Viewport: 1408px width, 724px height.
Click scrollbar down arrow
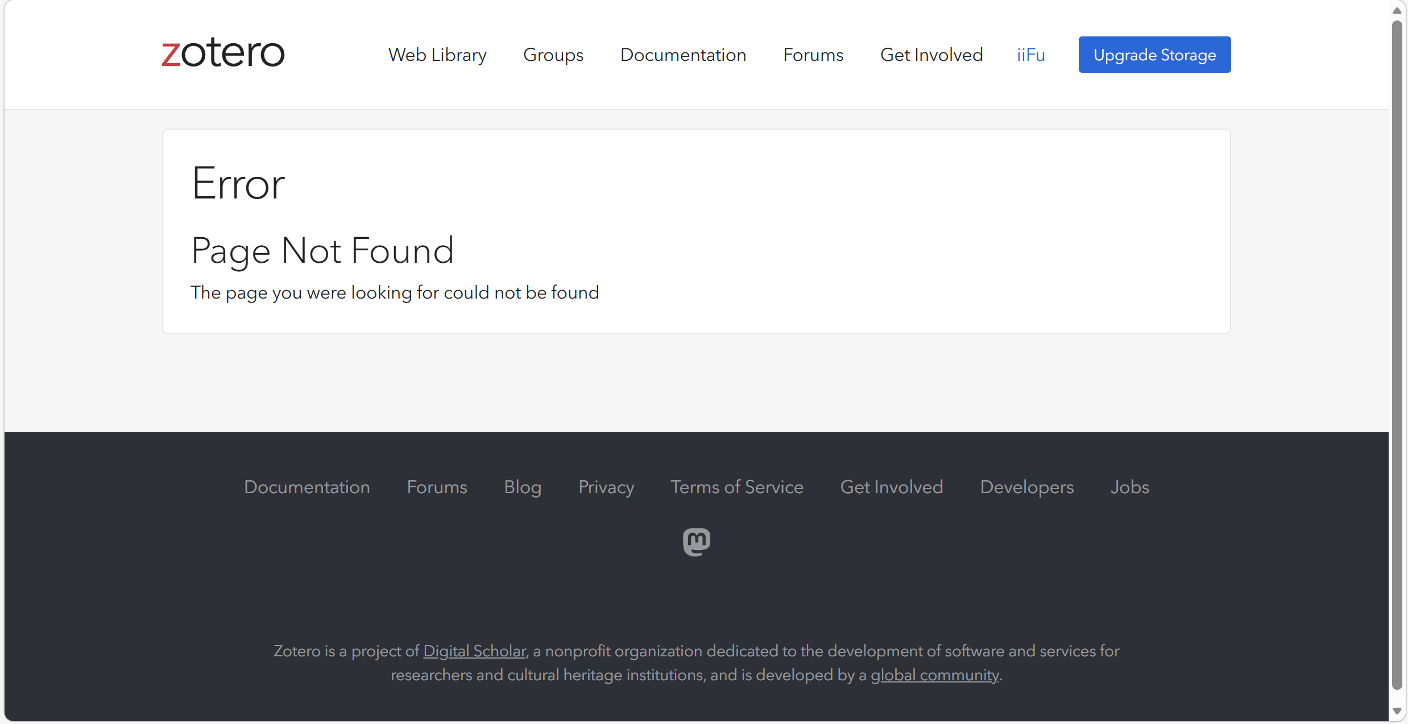coord(1397,711)
